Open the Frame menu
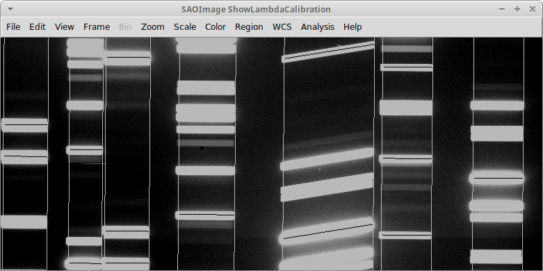The width and height of the screenshot is (543, 271). click(97, 27)
